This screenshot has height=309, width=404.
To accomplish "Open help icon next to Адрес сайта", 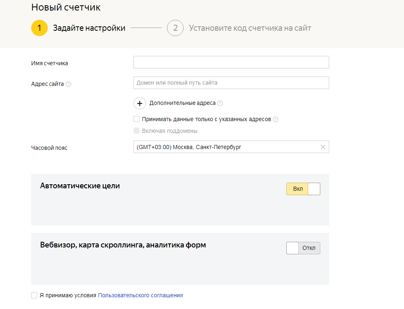I will 68,84.
